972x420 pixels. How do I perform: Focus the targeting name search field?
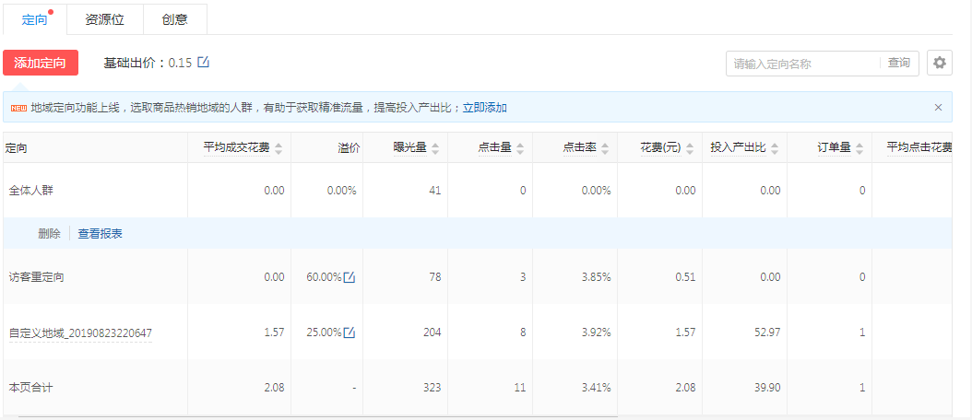coord(802,64)
